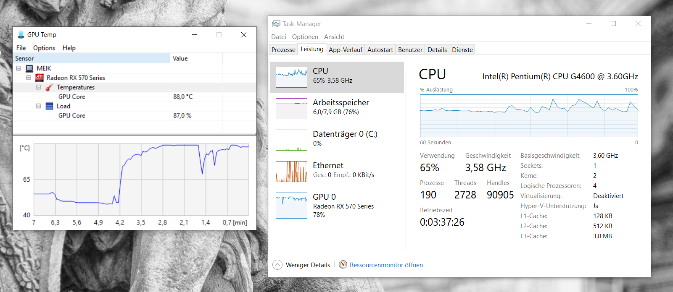Click the MEIK label in tree
This screenshot has height=292, width=673.
coord(44,68)
